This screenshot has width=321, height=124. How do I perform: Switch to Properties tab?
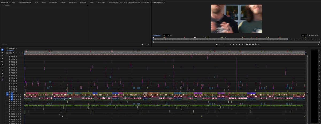pos(63,2)
